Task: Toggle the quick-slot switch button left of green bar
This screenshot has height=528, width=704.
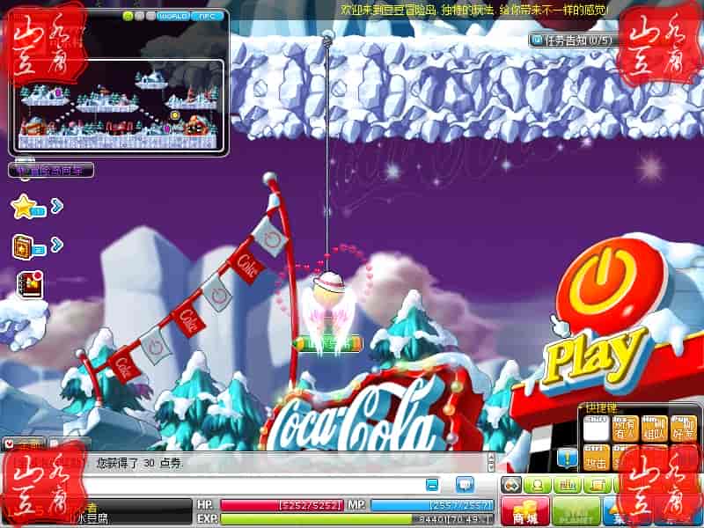Action: tap(510, 485)
